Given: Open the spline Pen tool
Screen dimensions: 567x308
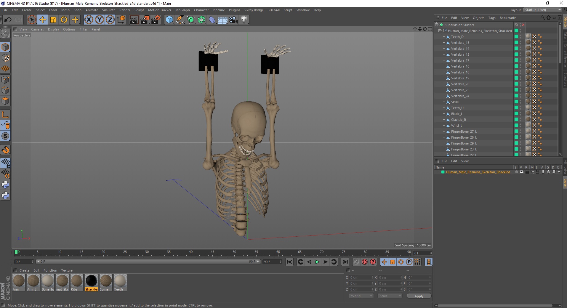Looking at the screenshot, I should pos(180,20).
